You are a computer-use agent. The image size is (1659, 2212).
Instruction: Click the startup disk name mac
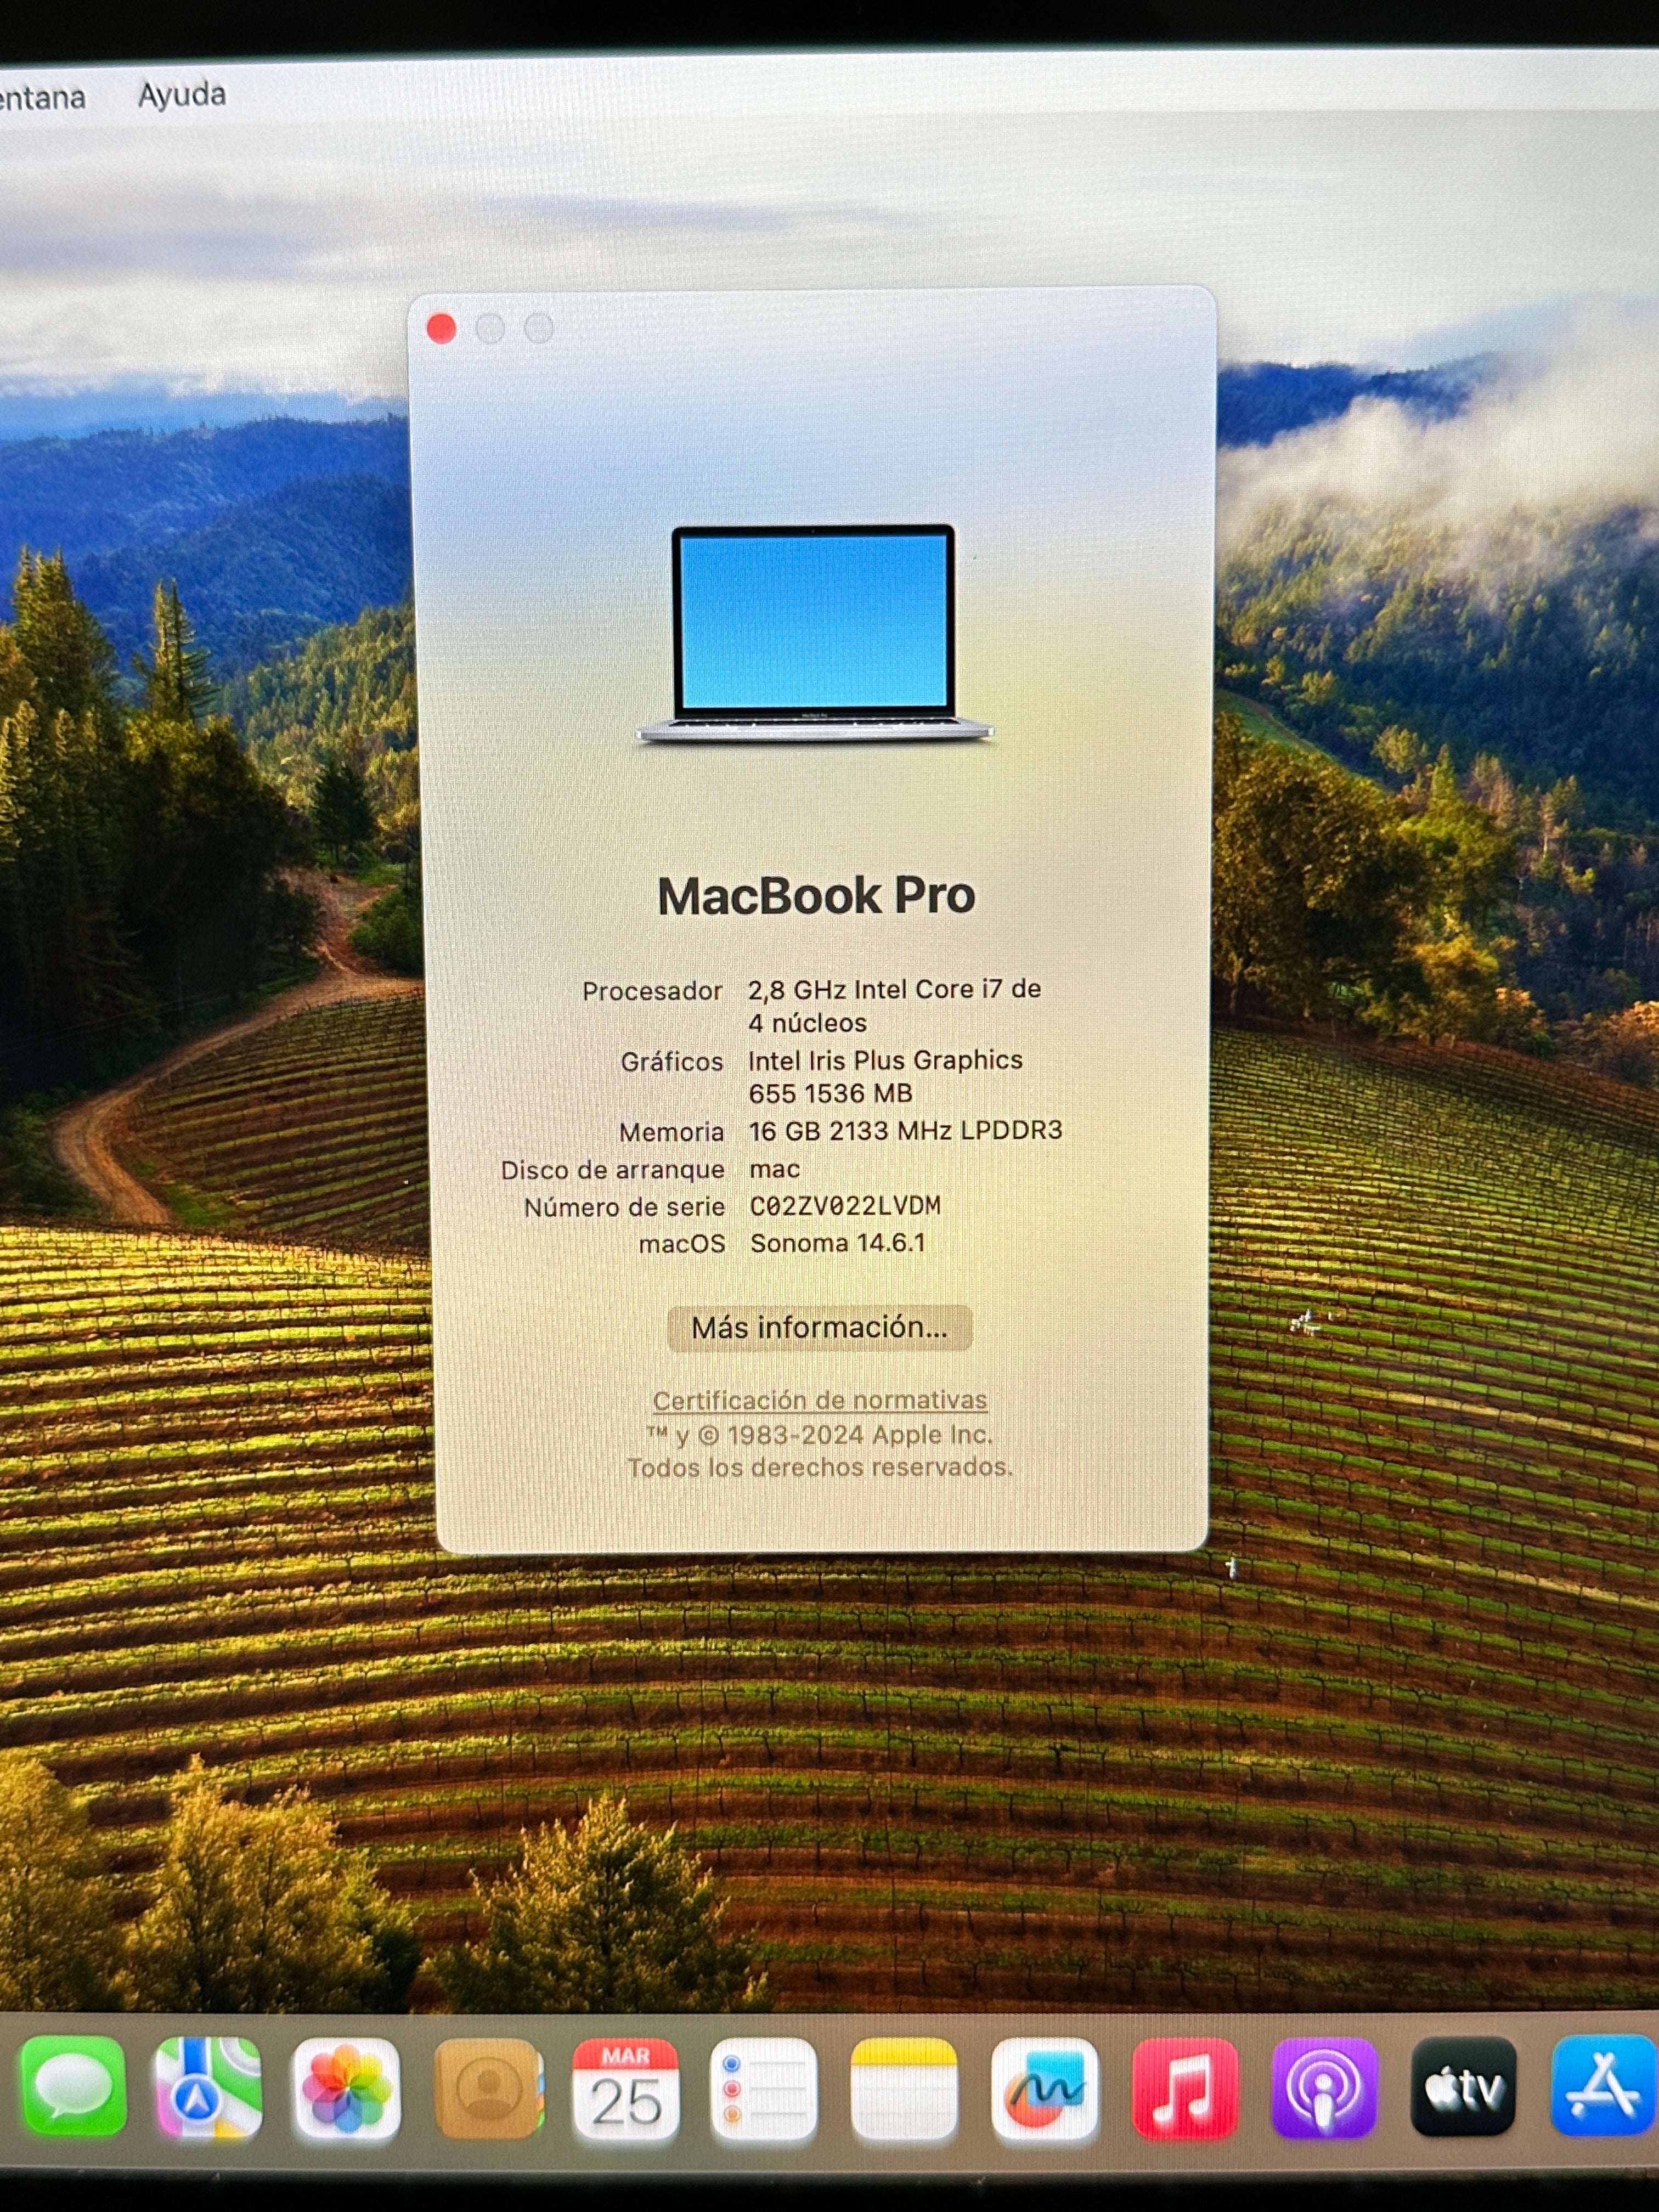pyautogui.click(x=775, y=1169)
